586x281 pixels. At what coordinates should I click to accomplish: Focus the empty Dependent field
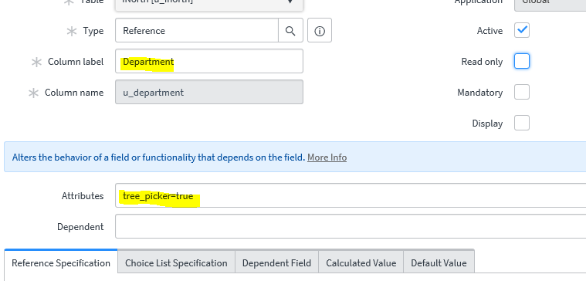coord(351,226)
